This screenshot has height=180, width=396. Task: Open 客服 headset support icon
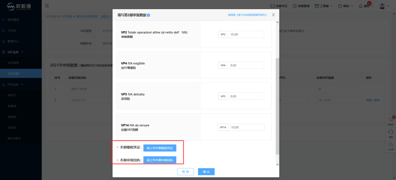(x=391, y=132)
